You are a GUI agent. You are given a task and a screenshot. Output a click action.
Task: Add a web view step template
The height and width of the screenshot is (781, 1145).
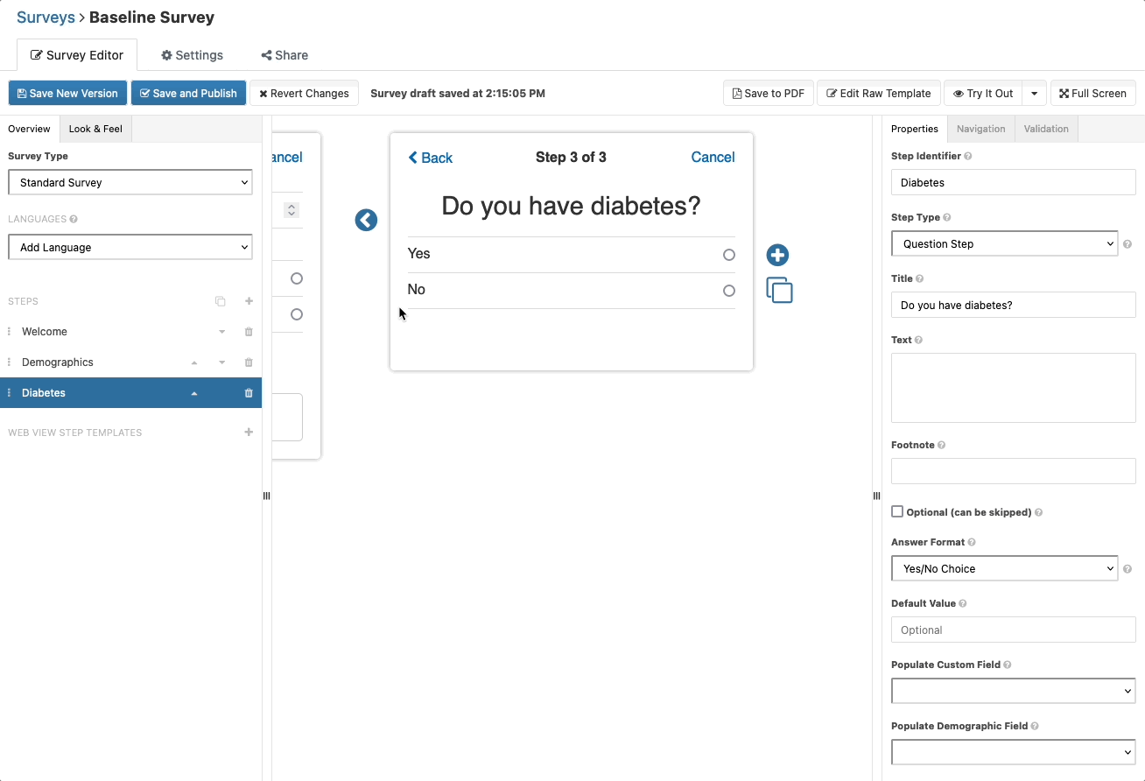coord(249,433)
